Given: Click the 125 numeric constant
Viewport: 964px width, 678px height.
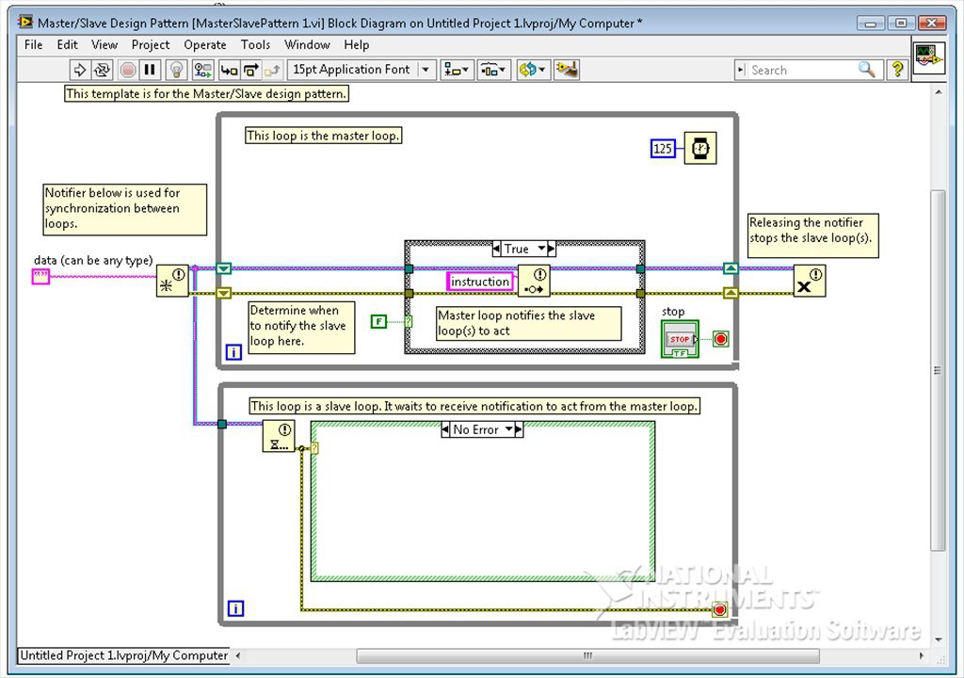Looking at the screenshot, I should pyautogui.click(x=663, y=148).
